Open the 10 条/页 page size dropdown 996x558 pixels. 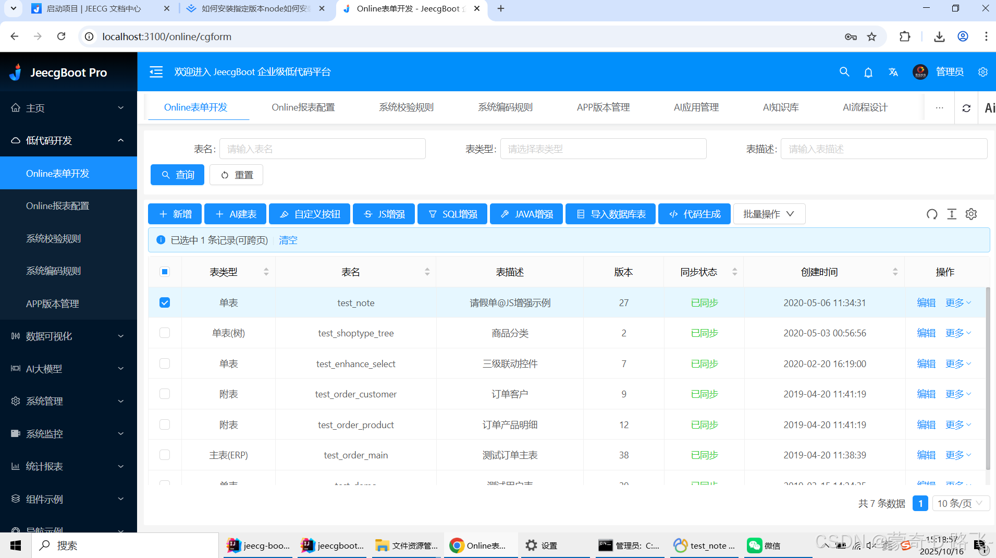click(960, 503)
